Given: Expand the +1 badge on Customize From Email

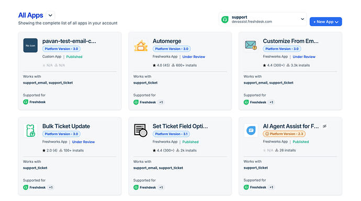Looking at the screenshot, I should tap(272, 102).
